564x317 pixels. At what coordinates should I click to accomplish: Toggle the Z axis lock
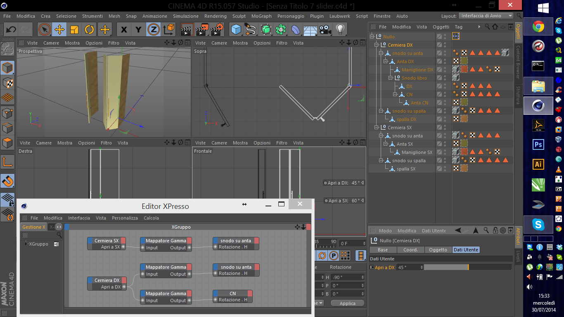click(154, 29)
